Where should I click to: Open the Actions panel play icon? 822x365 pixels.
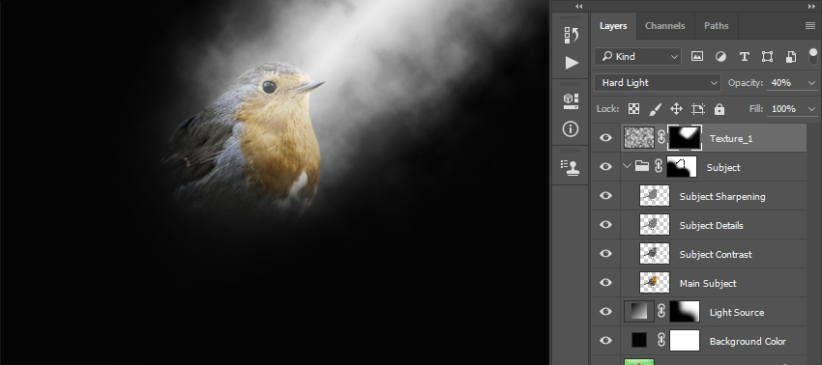coord(572,64)
